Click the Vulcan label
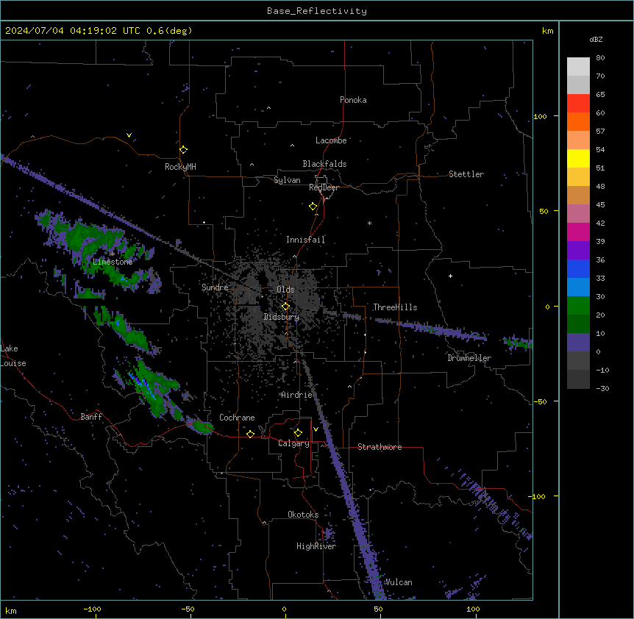 coord(399,582)
